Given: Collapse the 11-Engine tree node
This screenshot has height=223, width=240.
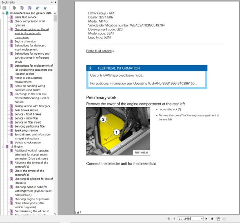Looking at the screenshot, I should point(3,147).
